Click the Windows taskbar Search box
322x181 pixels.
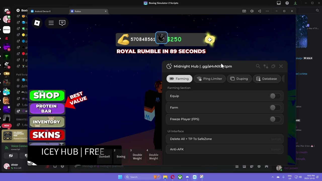tap(142, 177)
